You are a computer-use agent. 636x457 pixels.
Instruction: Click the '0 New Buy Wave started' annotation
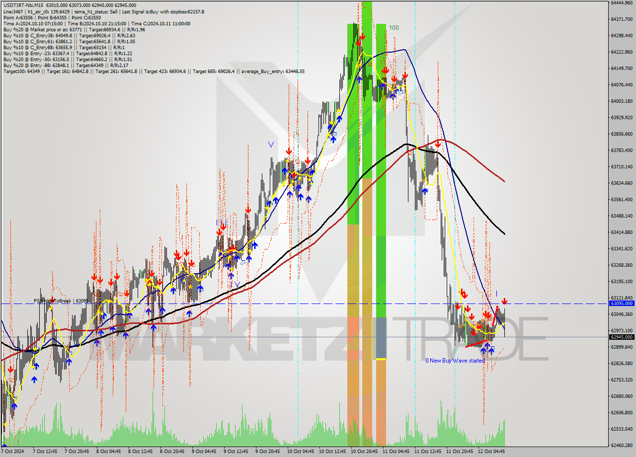tap(455, 361)
